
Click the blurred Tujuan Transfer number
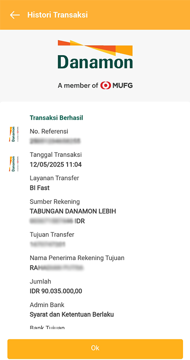[x=47, y=244]
